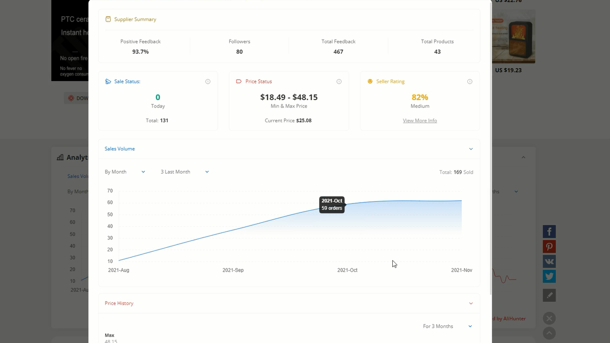Click the 2021-Oct data point tooltip
The width and height of the screenshot is (610, 343).
pos(332,205)
